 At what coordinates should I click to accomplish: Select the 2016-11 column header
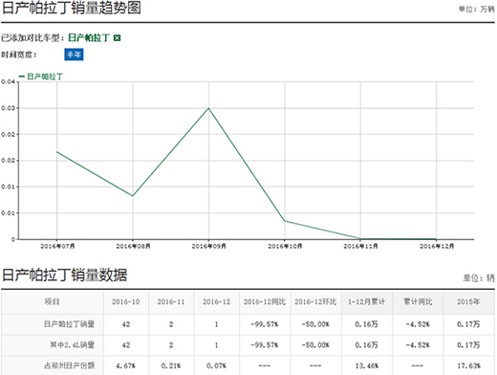pyautogui.click(x=171, y=302)
